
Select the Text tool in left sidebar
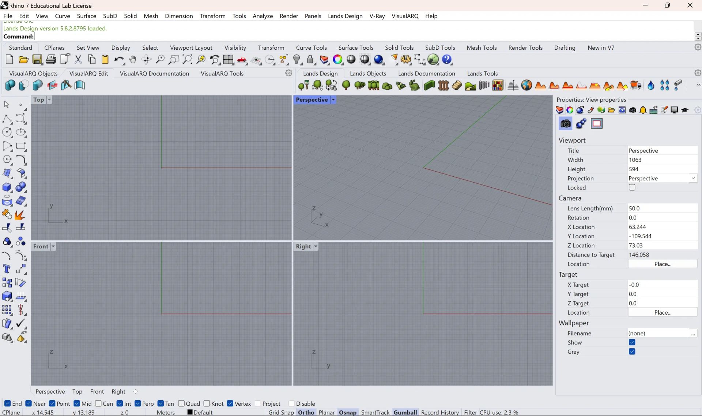[x=7, y=269]
